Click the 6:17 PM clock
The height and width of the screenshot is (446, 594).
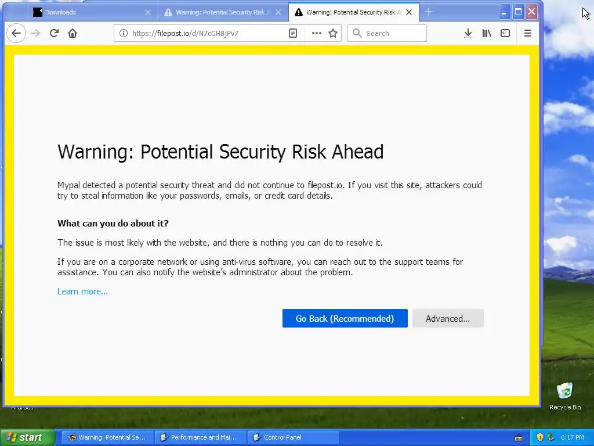[573, 437]
